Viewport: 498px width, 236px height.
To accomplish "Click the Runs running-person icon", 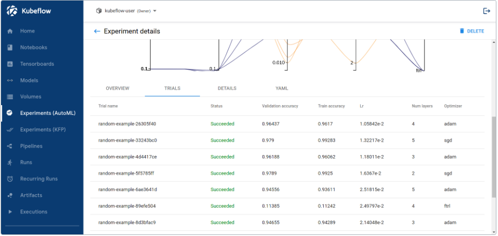I will [x=10, y=163].
